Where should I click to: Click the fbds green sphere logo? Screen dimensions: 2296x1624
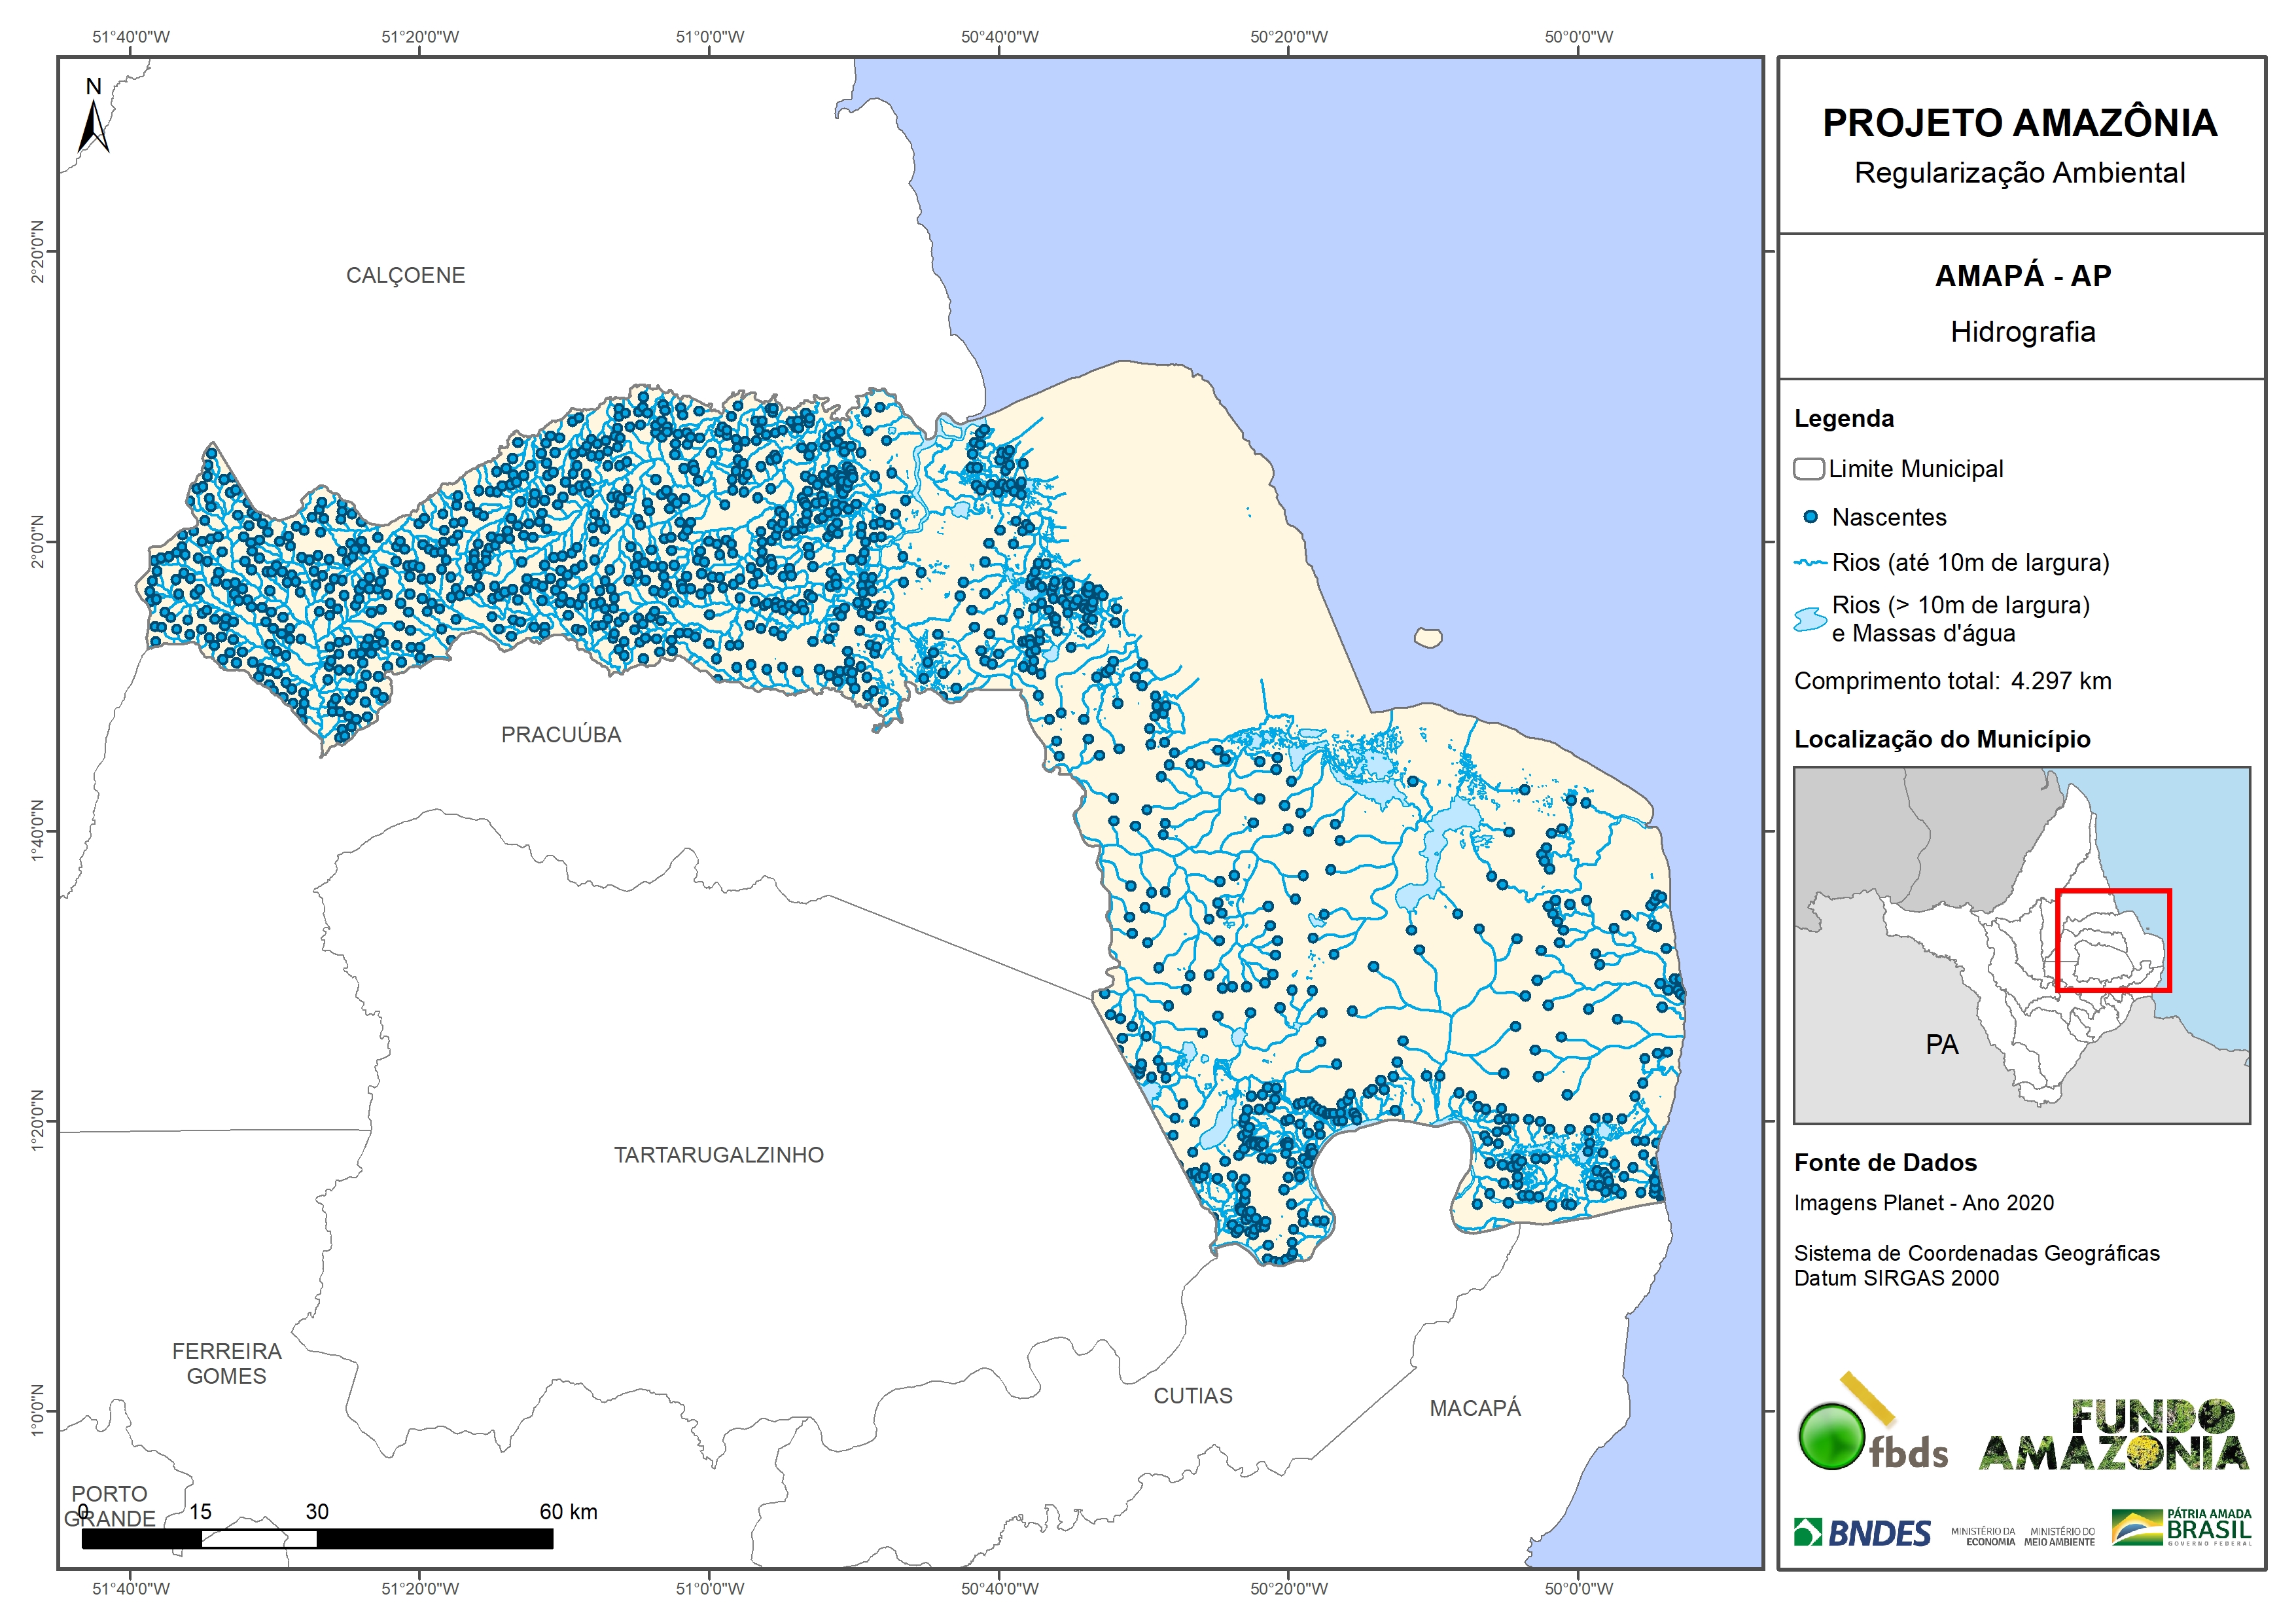1831,1437
